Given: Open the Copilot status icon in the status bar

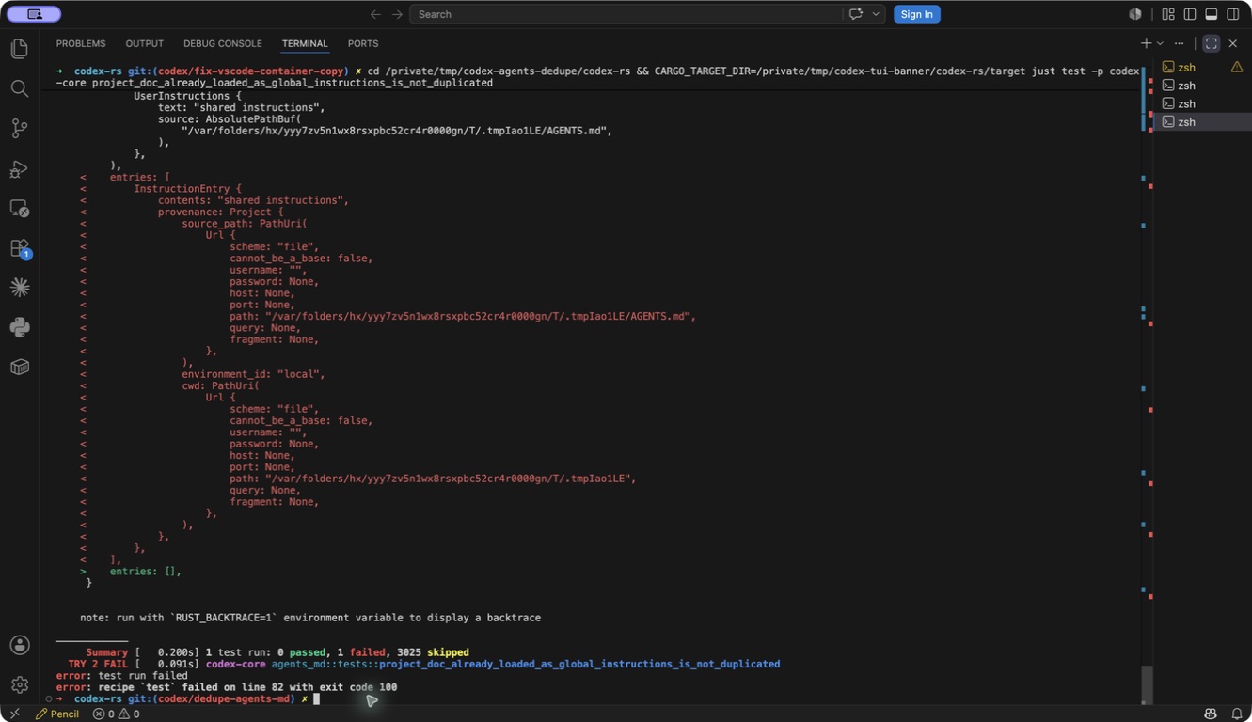Looking at the screenshot, I should tap(1211, 714).
